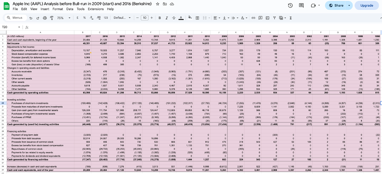The image size is (382, 174).
Task: Click the font size field showing 10
Action: point(144,18)
